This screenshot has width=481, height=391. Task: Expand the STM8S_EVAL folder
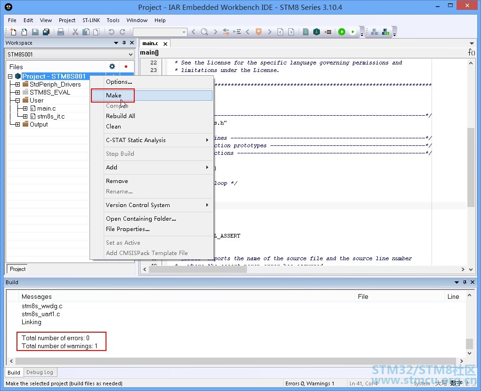tap(17, 92)
